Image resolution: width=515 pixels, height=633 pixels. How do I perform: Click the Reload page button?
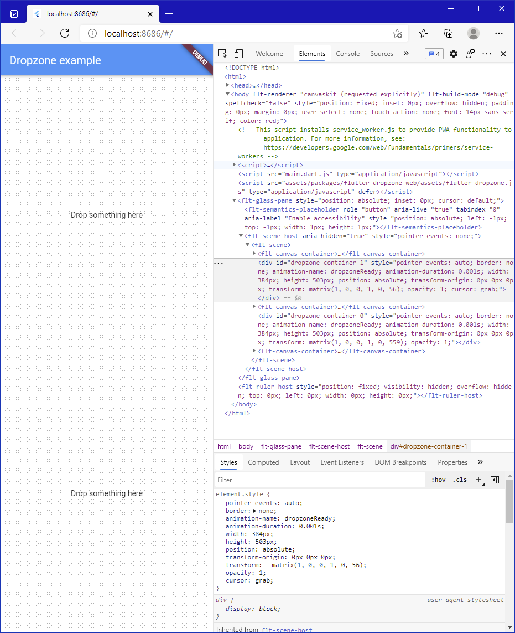click(x=64, y=33)
